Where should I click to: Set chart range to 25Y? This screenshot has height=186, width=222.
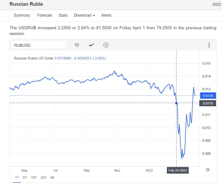point(44,177)
